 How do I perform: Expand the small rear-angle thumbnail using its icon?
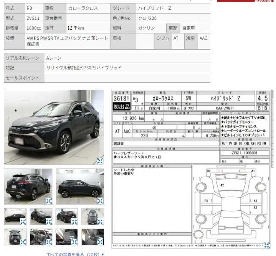[x=75, y=222]
